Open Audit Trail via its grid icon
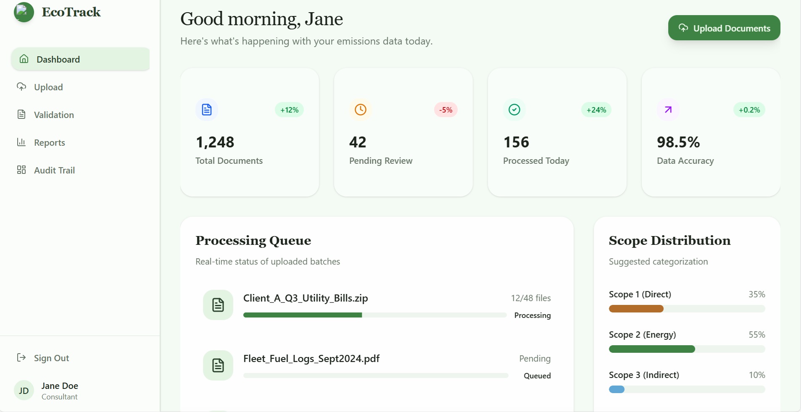Viewport: 801px width, 412px height. coord(22,170)
